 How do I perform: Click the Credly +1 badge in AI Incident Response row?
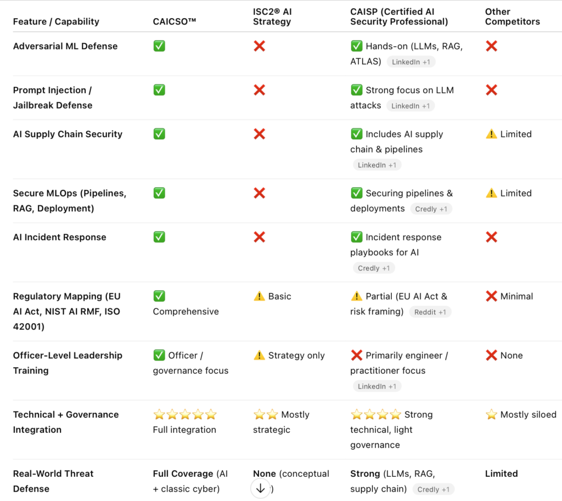[374, 268]
